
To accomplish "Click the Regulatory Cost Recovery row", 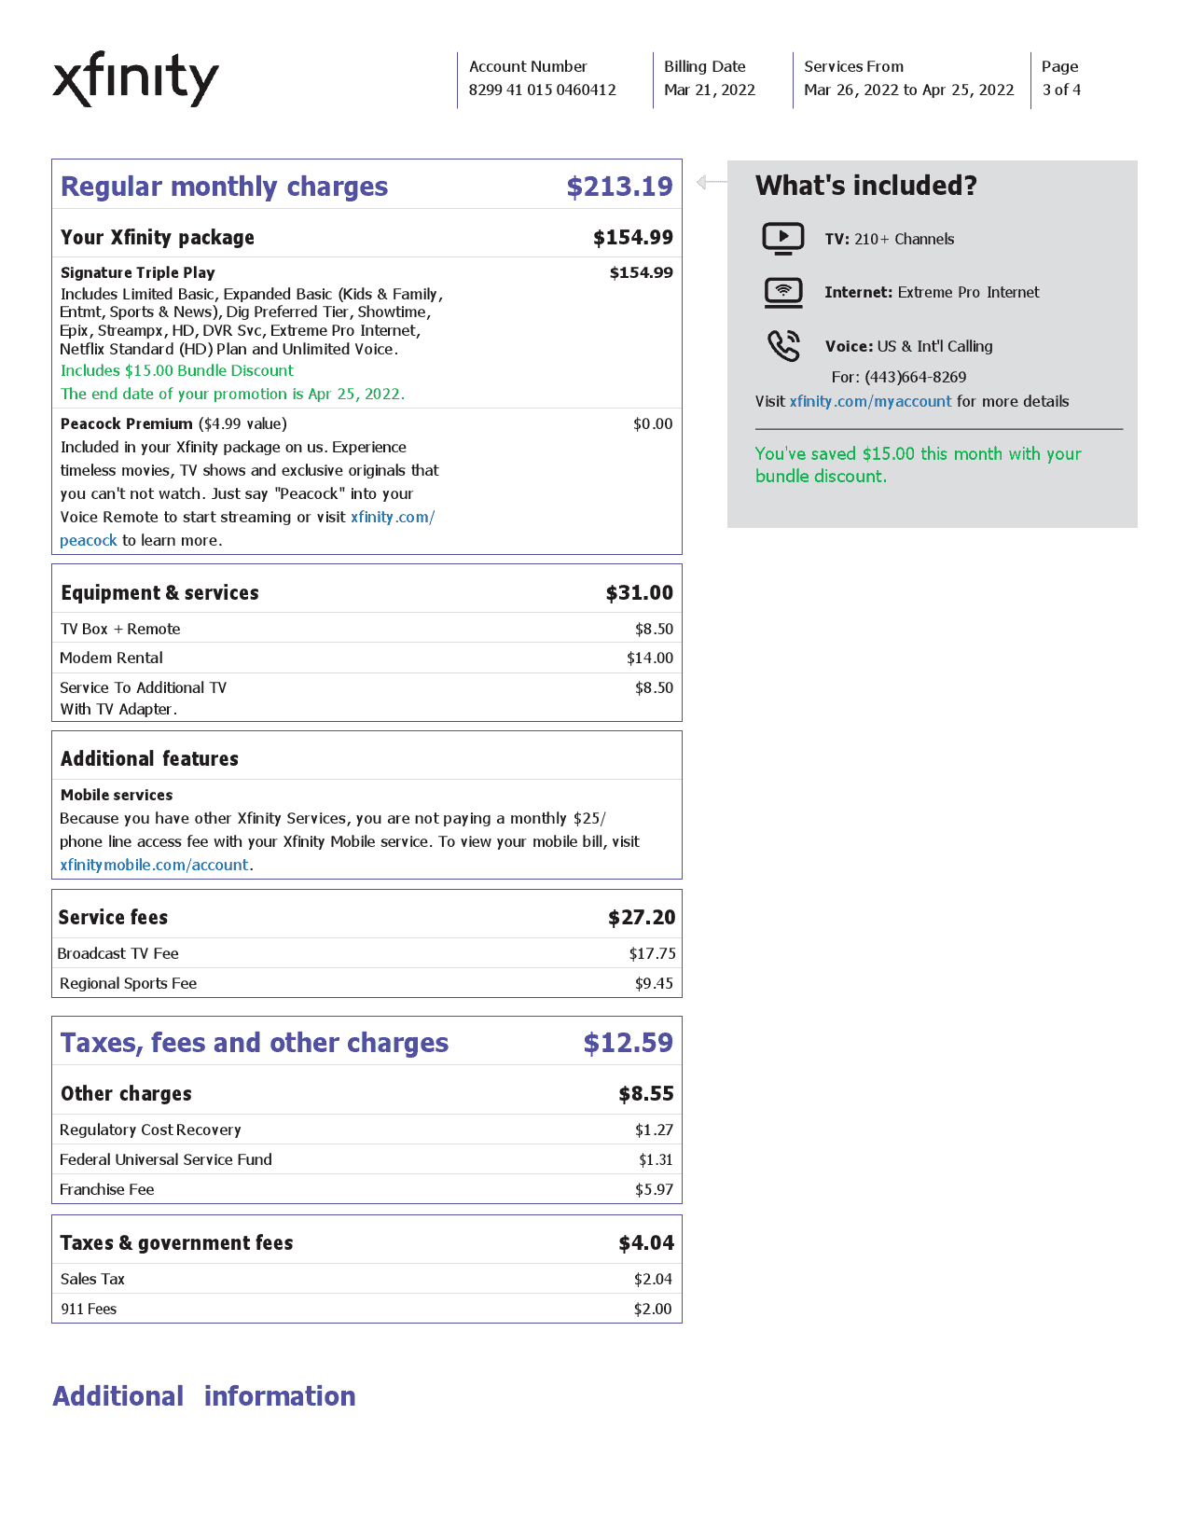I will pos(366,1130).
